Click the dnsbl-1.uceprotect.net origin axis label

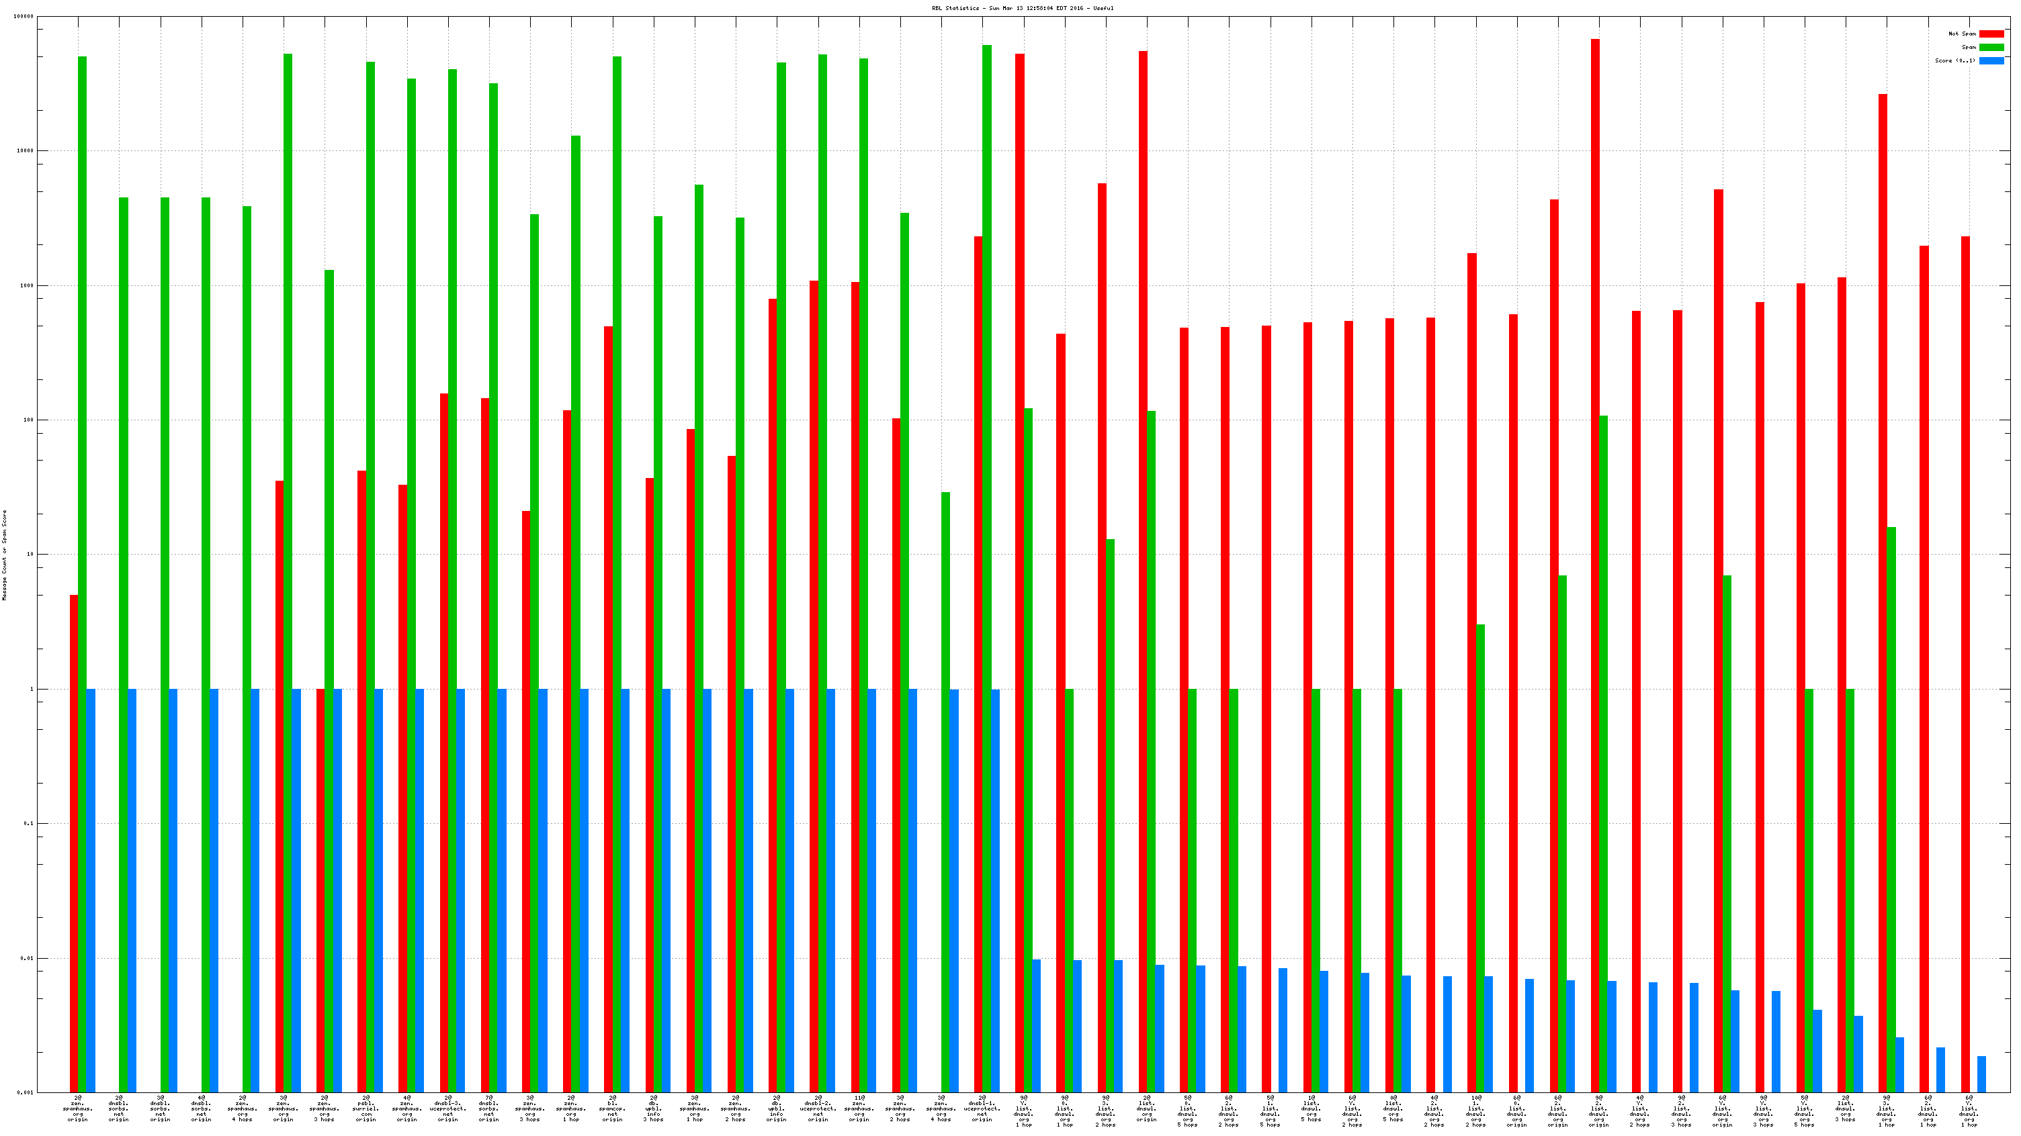click(982, 1108)
